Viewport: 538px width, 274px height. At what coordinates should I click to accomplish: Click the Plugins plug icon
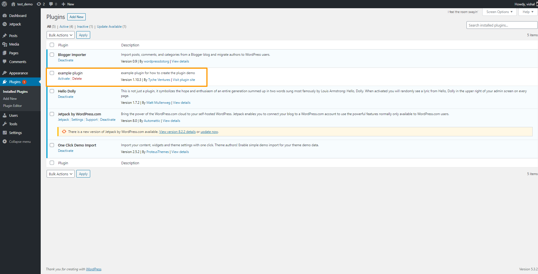pos(5,82)
